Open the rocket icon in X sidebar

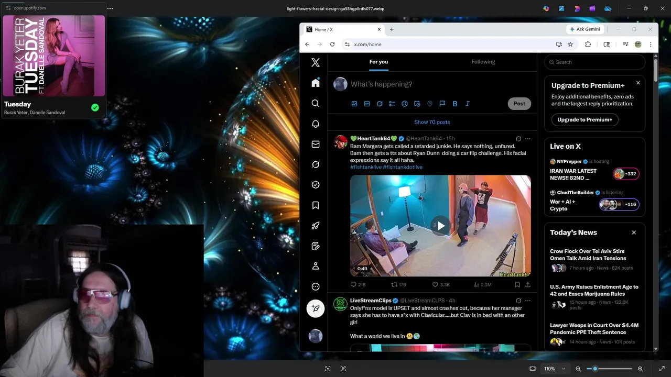tap(316, 226)
